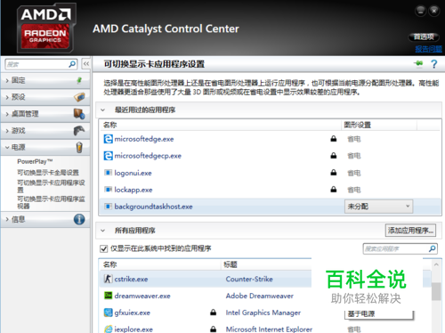This screenshot has height=333, width=445.
Task: Click the 首选项 button
Action: click(x=424, y=37)
